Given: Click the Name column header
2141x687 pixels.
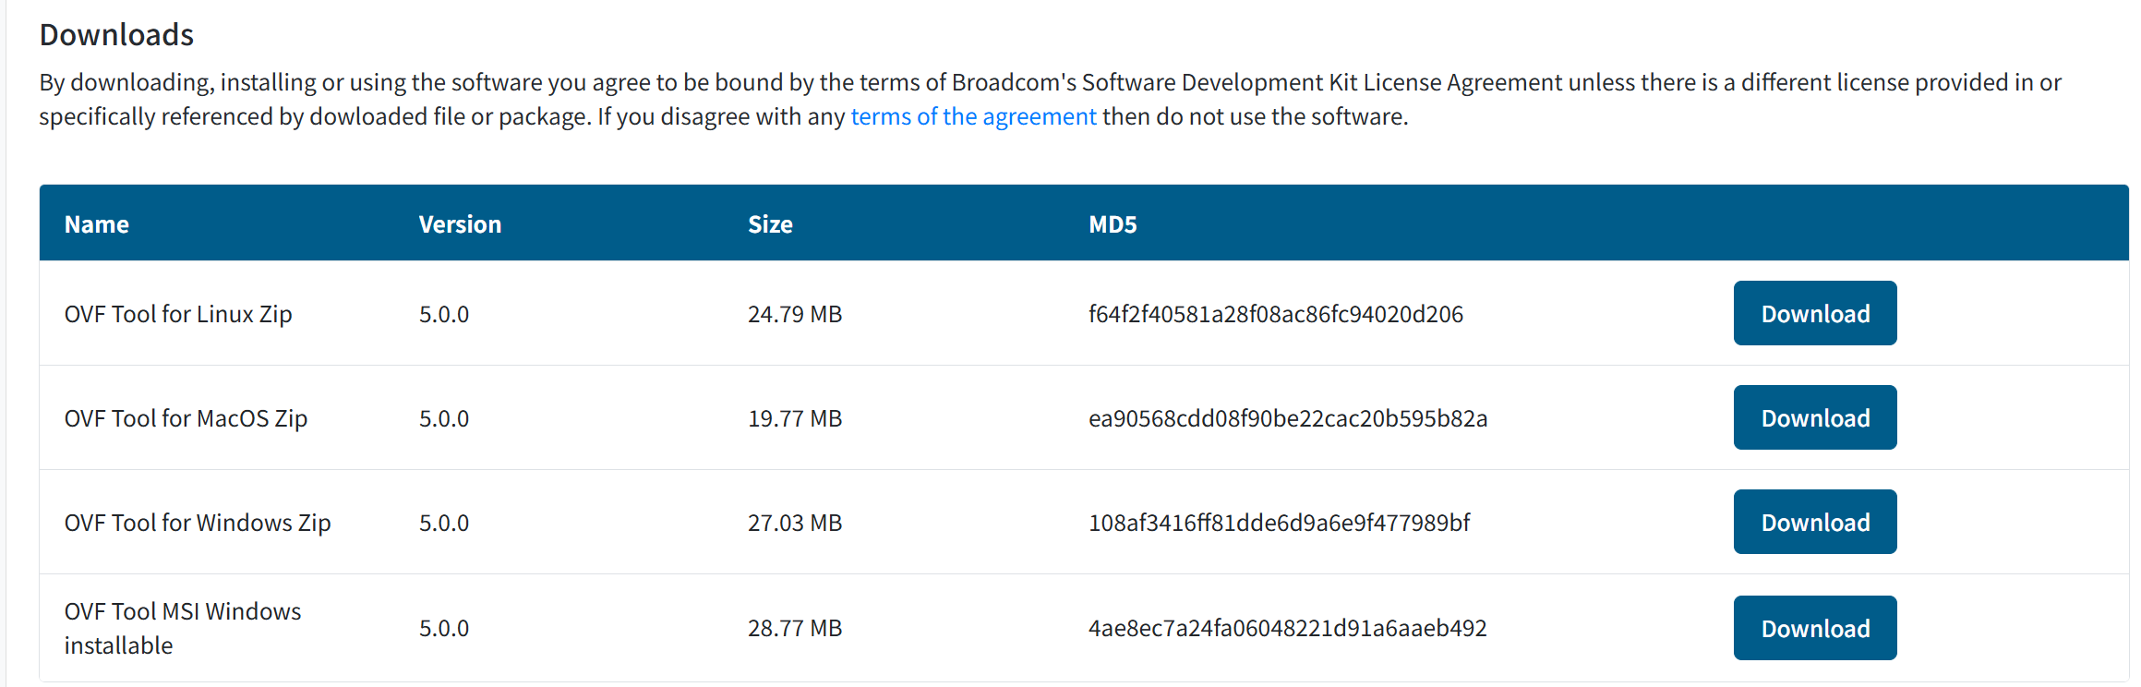Looking at the screenshot, I should click(97, 224).
